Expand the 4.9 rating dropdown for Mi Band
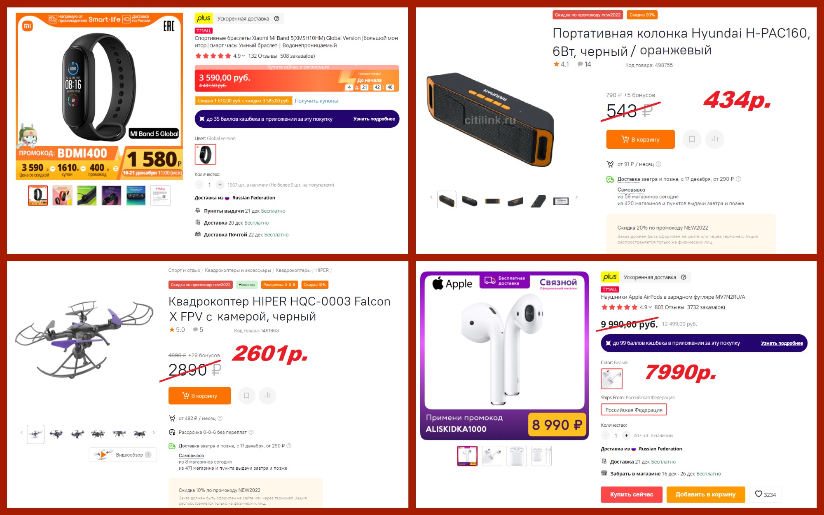Viewport: 824px width, 515px height. pyautogui.click(x=239, y=56)
